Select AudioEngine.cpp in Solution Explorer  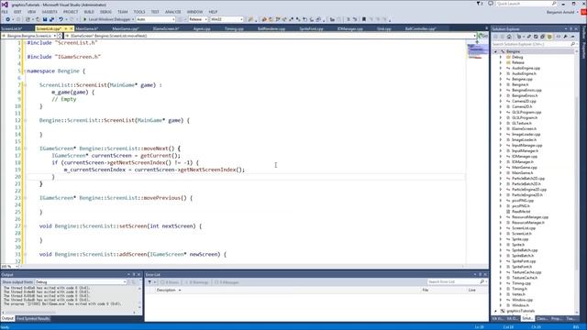[x=526, y=68]
